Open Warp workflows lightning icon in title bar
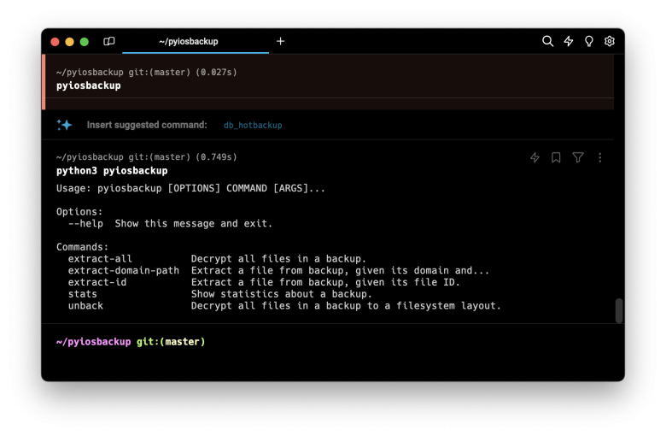 pyautogui.click(x=569, y=41)
